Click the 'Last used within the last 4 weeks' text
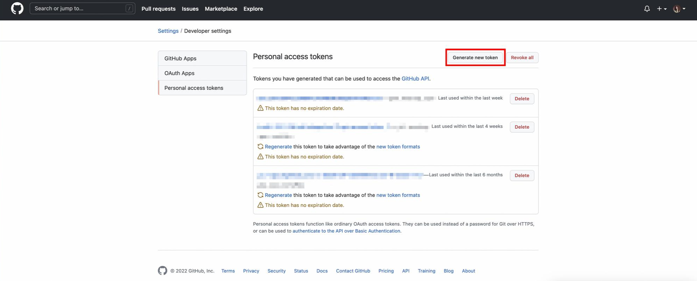The height and width of the screenshot is (281, 697). [467, 126]
